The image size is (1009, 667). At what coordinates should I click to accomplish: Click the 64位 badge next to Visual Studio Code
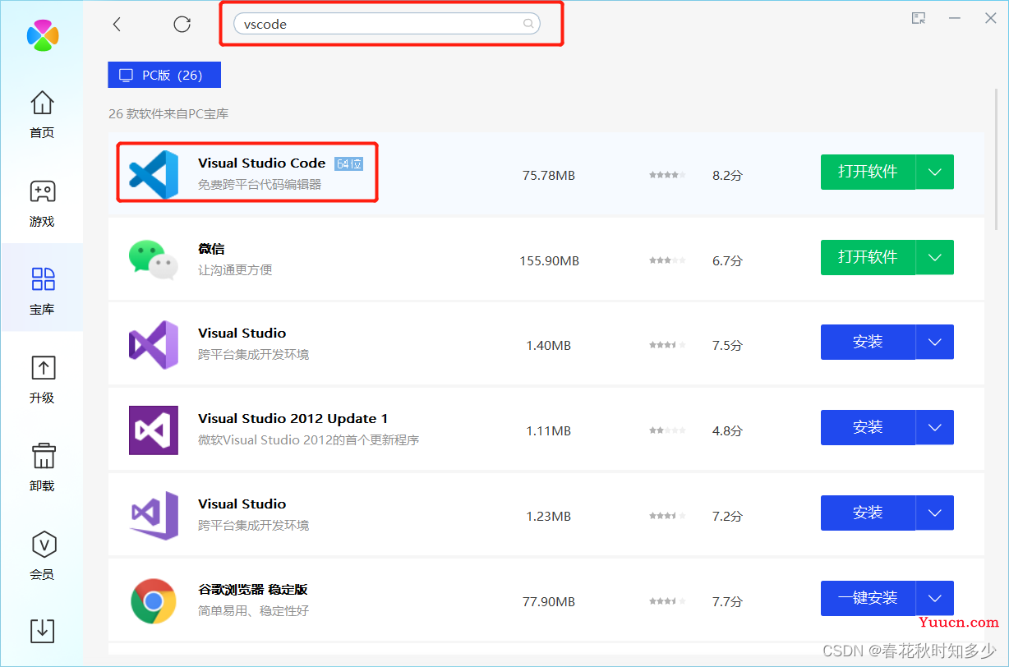pyautogui.click(x=348, y=163)
